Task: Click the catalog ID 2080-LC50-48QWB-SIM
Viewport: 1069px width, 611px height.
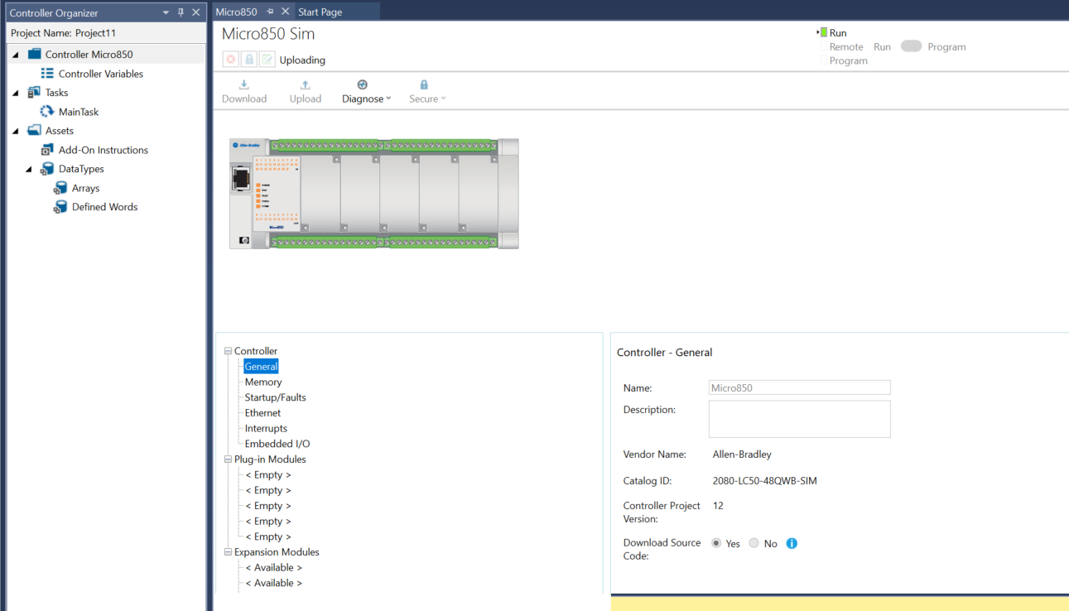Action: (x=765, y=480)
